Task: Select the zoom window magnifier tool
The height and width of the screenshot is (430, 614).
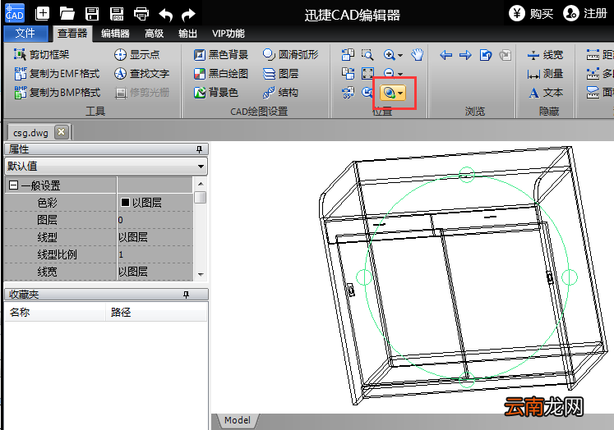Action: point(367,55)
